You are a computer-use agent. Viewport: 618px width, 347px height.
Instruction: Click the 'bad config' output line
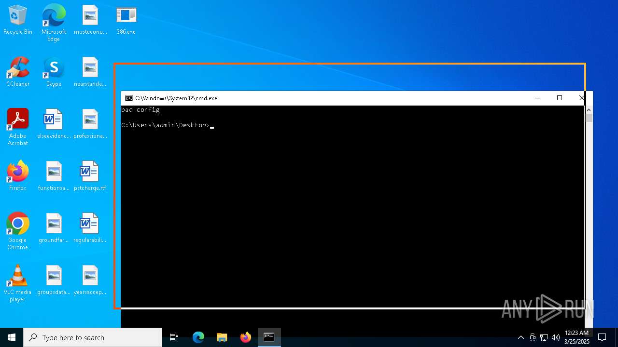coord(140,110)
